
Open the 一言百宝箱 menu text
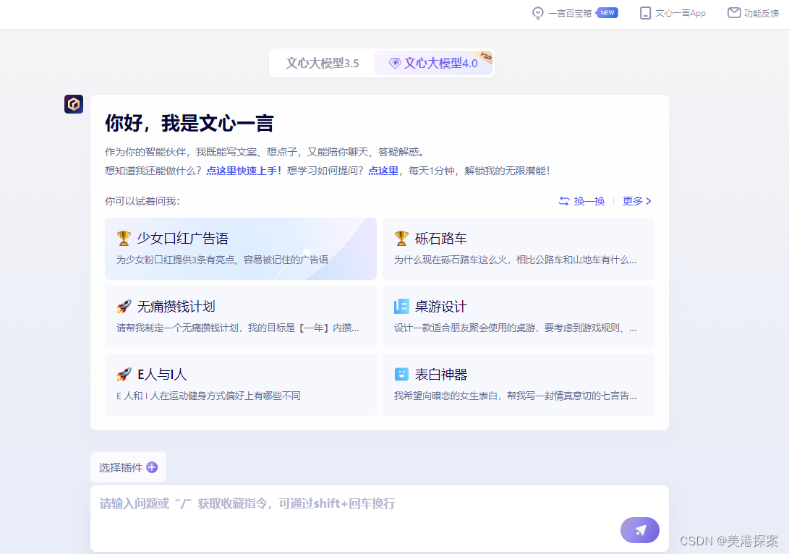[x=570, y=13]
